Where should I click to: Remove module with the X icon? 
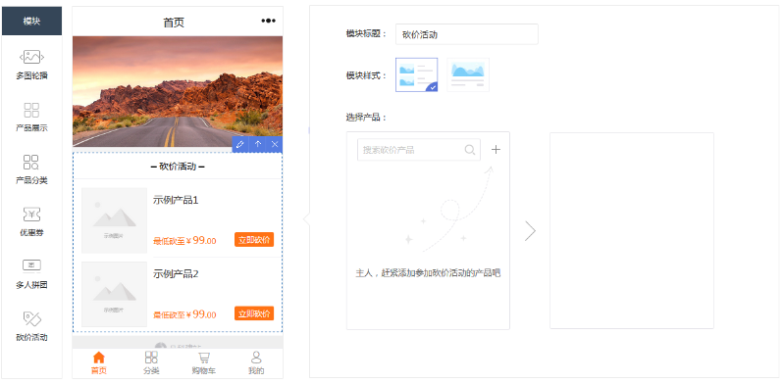(275, 144)
